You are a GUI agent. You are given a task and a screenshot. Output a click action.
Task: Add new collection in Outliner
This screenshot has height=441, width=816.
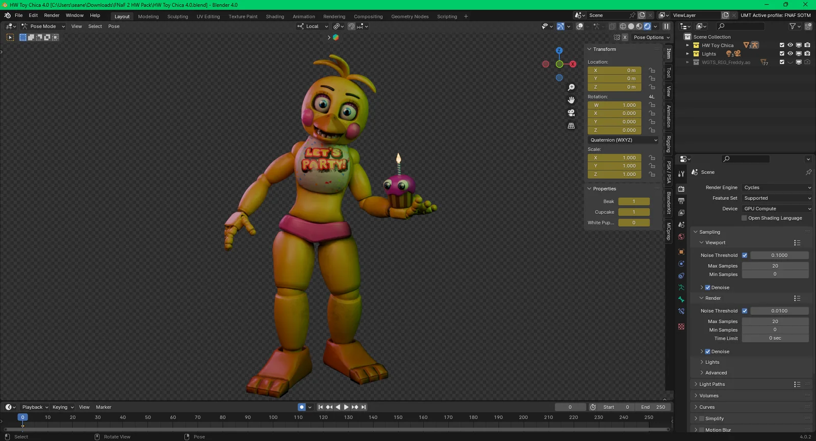tap(808, 26)
